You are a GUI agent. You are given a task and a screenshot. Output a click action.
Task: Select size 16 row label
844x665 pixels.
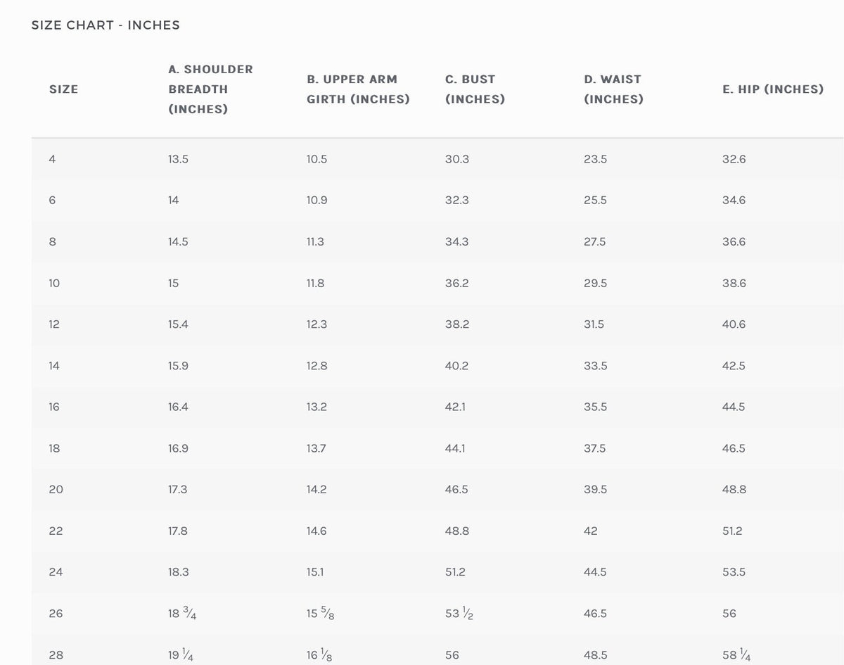click(54, 407)
